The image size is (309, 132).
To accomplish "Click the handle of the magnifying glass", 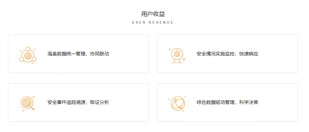I will (x=32, y=108).
